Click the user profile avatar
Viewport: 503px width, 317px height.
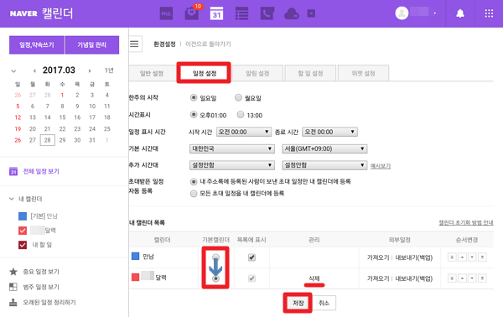(402, 13)
